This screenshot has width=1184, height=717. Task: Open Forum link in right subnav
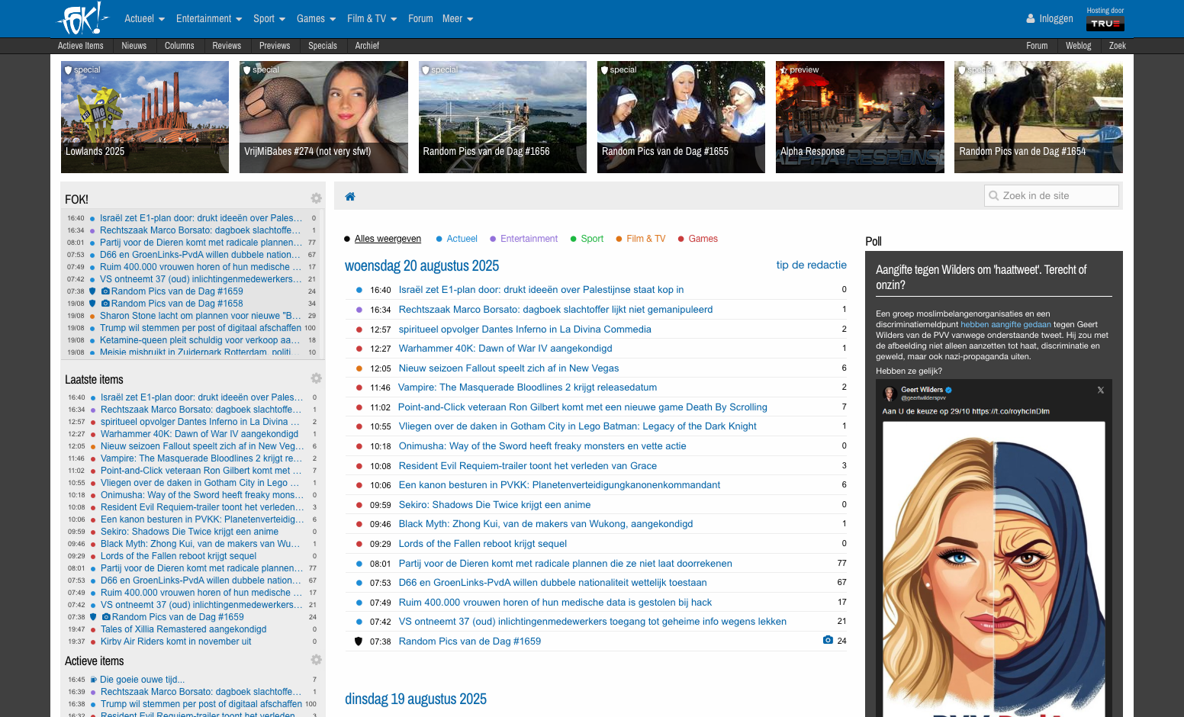click(x=1037, y=46)
